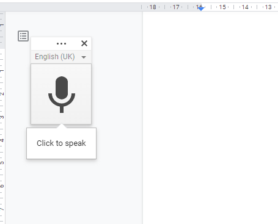This screenshot has height=224, width=278.
Task: Click the horizontal ruler at mark 18
Action: click(153, 7)
